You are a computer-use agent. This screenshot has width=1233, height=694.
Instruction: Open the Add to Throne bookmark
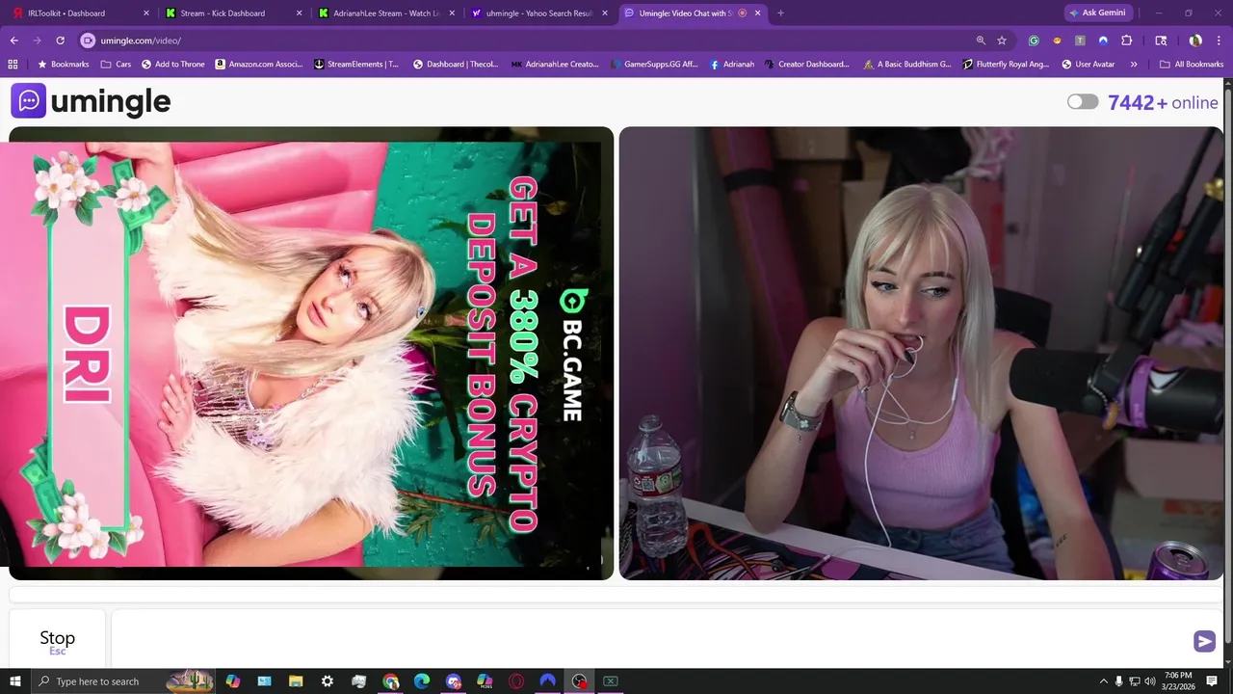point(173,64)
